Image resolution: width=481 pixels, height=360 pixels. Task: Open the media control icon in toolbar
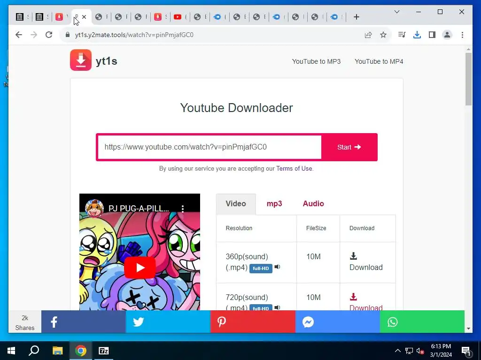402,35
